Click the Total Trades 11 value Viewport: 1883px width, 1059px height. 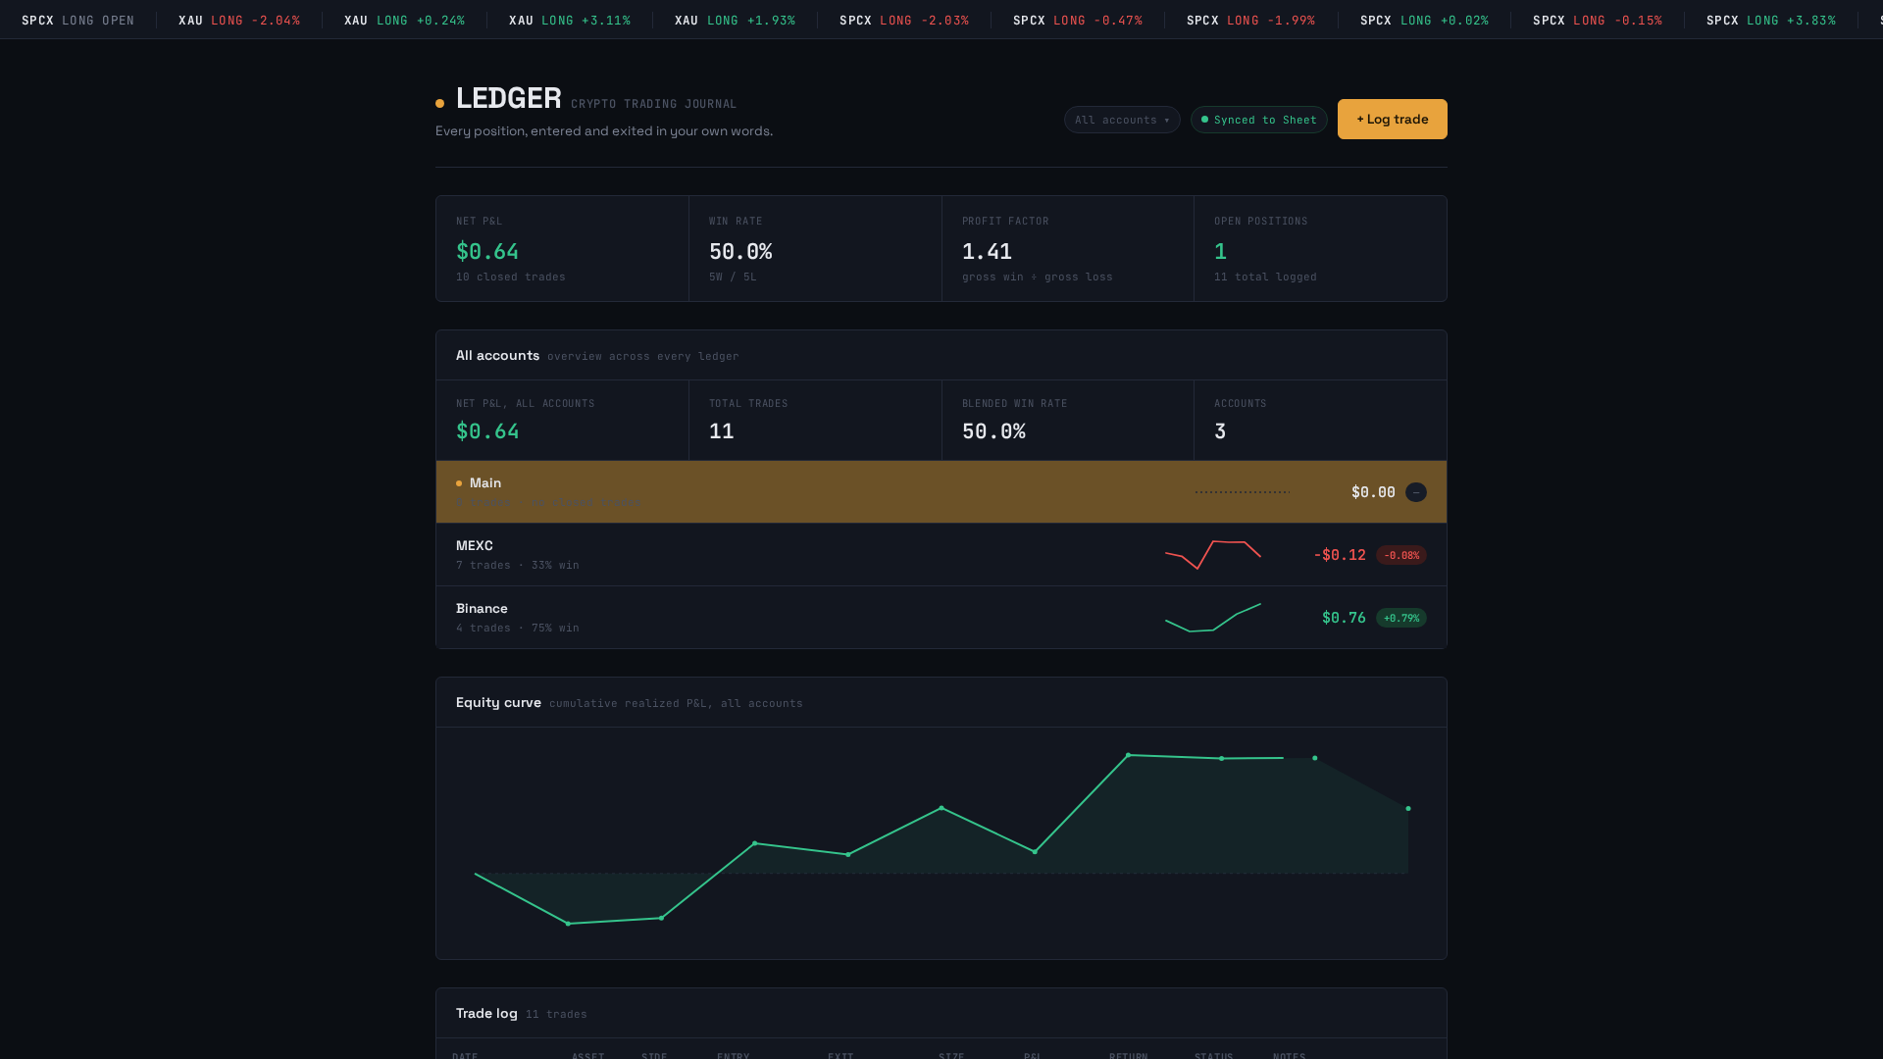pyautogui.click(x=722, y=431)
